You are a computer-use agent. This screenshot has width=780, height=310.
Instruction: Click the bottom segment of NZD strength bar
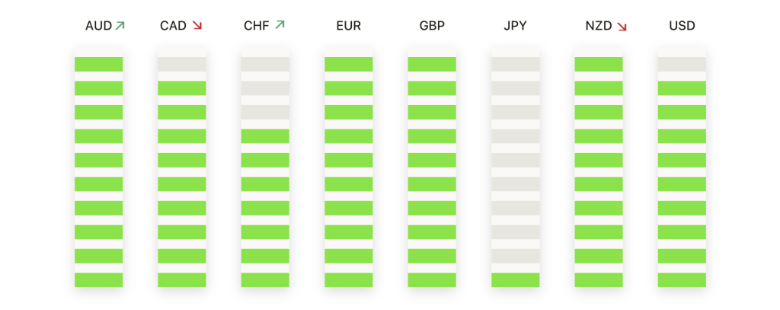(598, 280)
